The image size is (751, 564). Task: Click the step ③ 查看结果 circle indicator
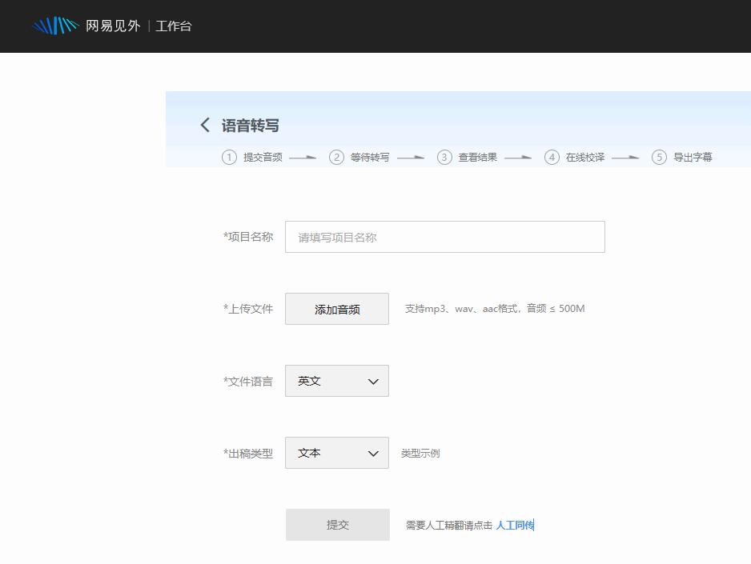tap(444, 158)
